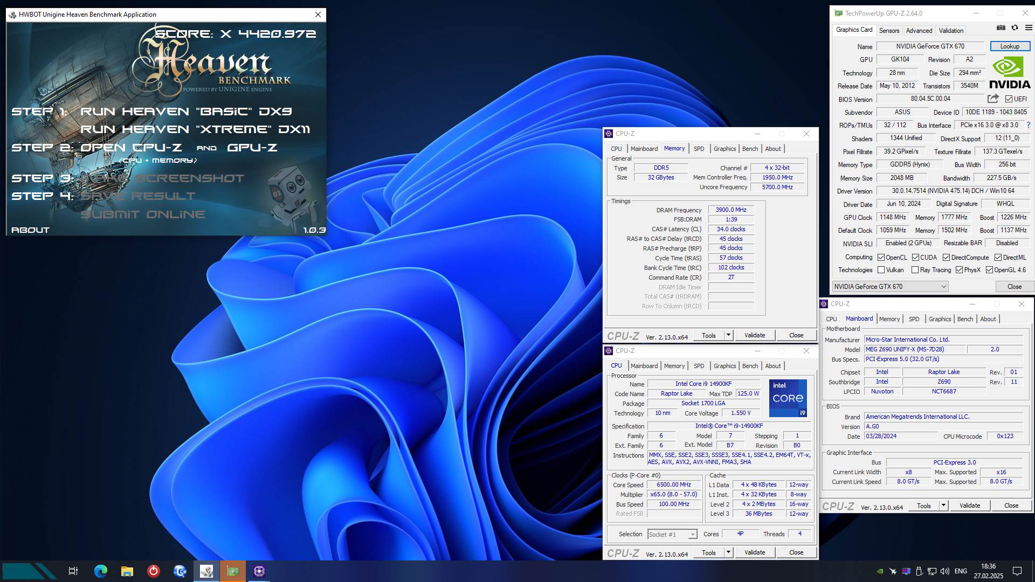This screenshot has height=582, width=1035.
Task: Launch Microsoft Edge from the taskbar
Action: point(100,571)
